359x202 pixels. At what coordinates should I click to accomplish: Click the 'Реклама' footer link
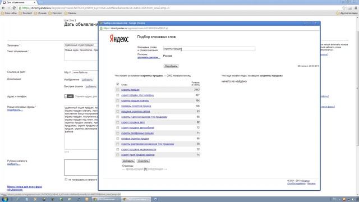pos(311,183)
